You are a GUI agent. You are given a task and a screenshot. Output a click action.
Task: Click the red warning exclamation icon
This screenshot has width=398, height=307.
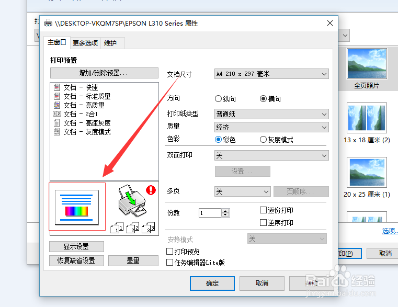click(151, 190)
